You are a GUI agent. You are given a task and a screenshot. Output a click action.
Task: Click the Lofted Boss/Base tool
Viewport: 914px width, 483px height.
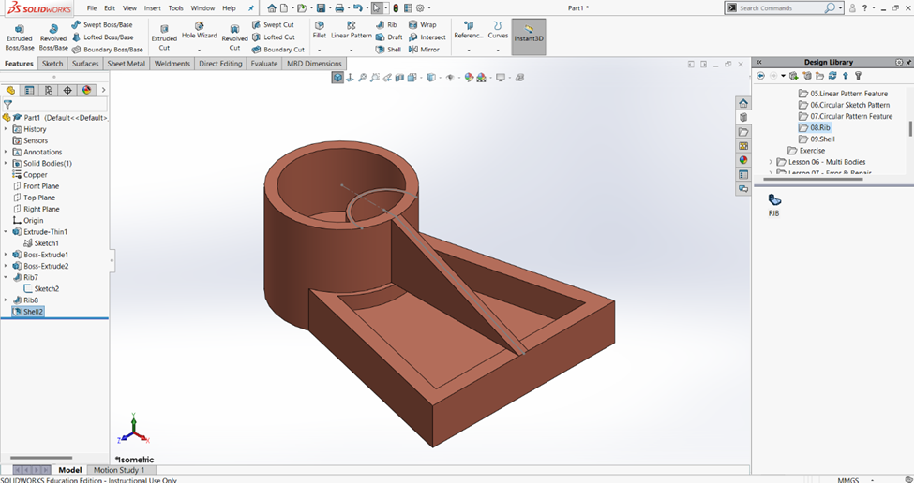pos(102,37)
